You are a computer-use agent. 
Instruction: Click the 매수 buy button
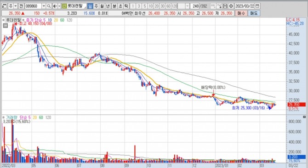point(241,13)
